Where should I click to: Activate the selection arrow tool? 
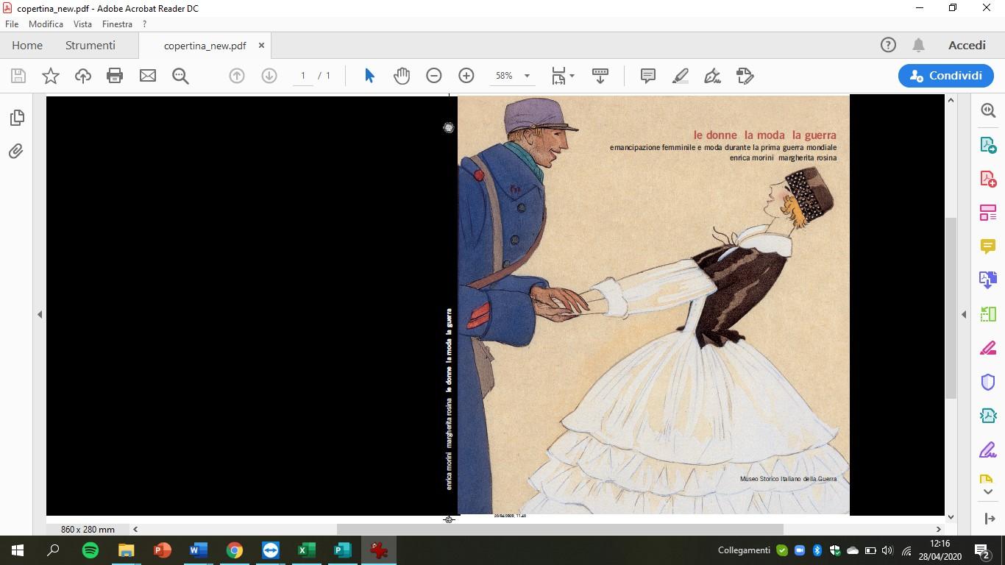pyautogui.click(x=369, y=76)
